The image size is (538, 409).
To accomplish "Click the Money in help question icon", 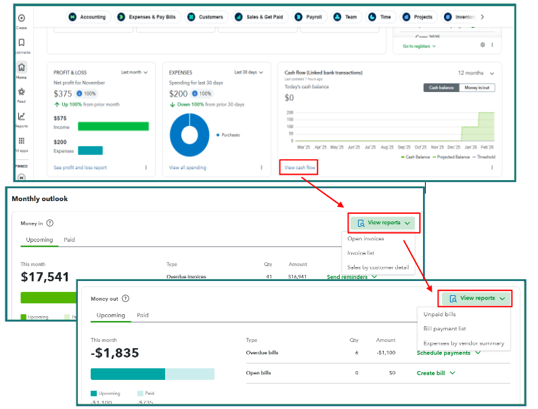I will pyautogui.click(x=50, y=223).
